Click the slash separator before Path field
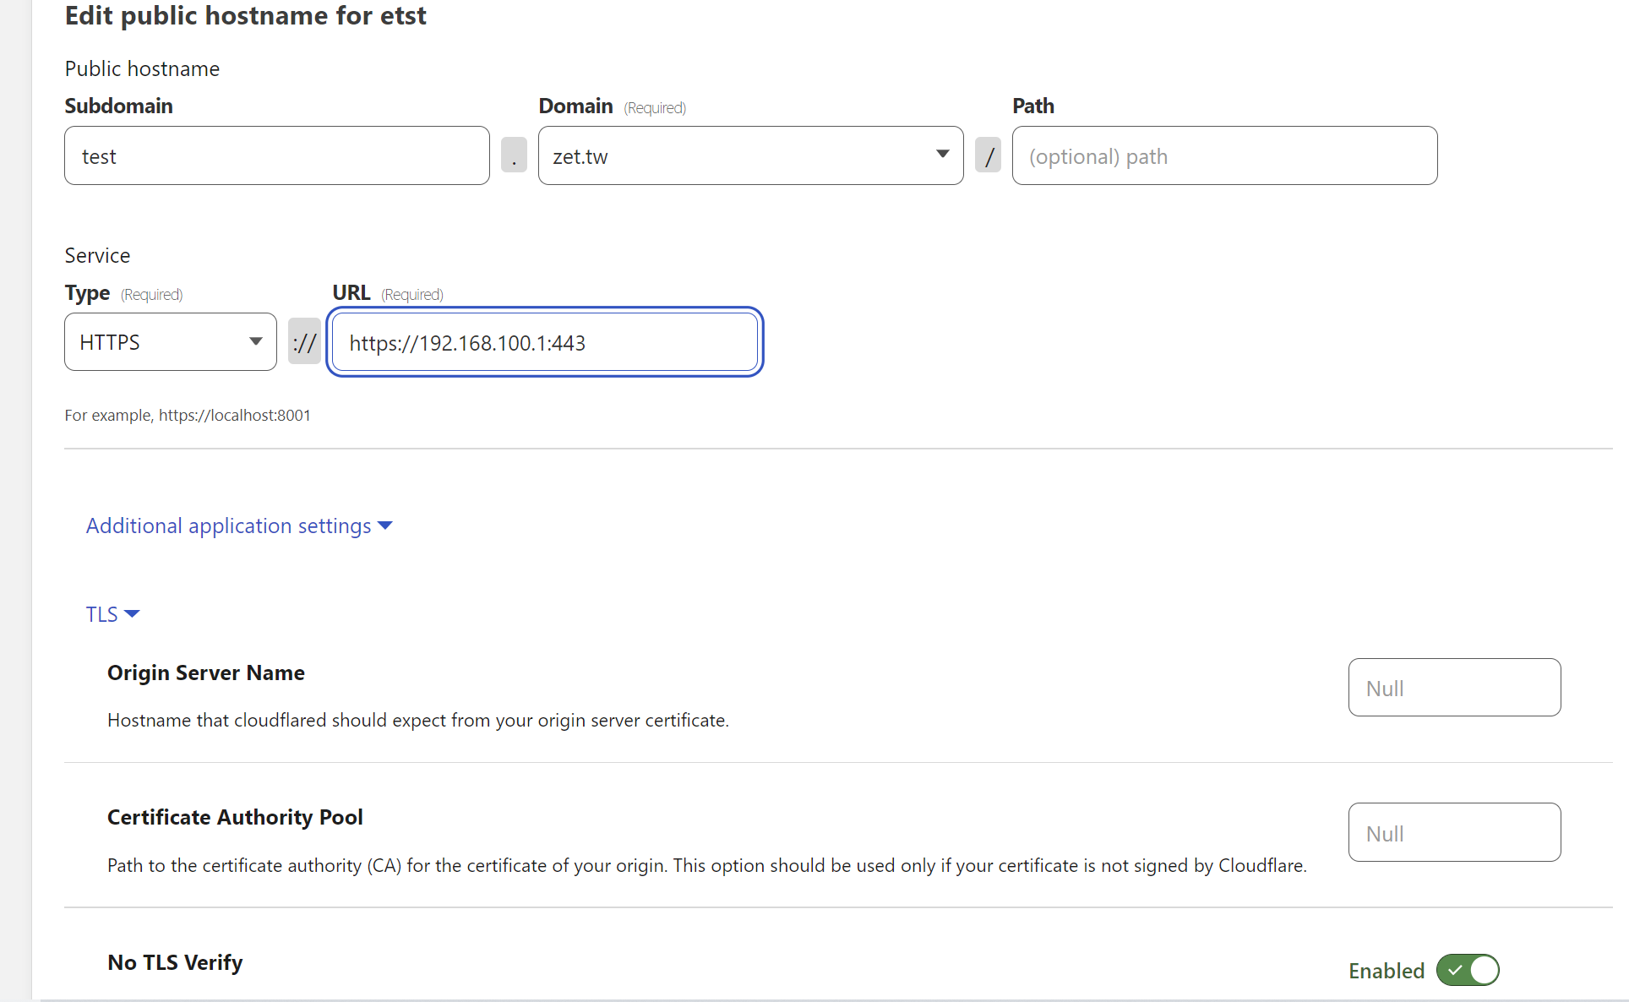 pos(988,155)
